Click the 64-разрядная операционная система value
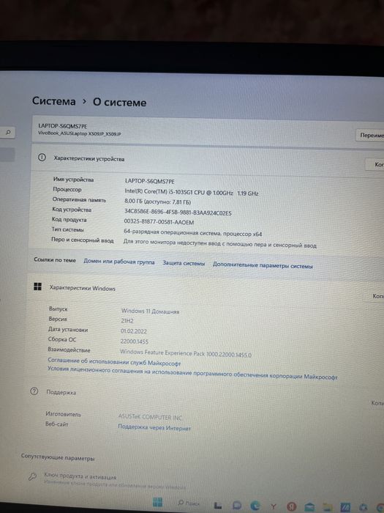384x513 pixels. click(x=192, y=233)
